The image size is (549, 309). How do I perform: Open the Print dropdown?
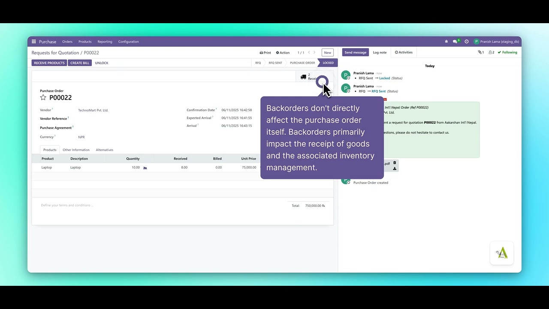[x=265, y=52]
